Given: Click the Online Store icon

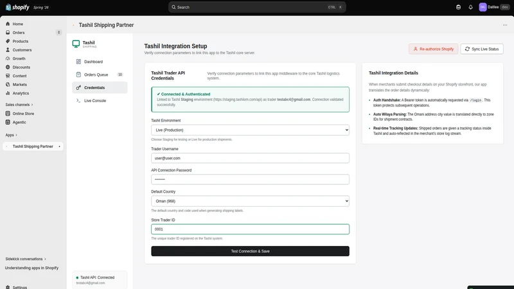Looking at the screenshot, I should click(8, 114).
